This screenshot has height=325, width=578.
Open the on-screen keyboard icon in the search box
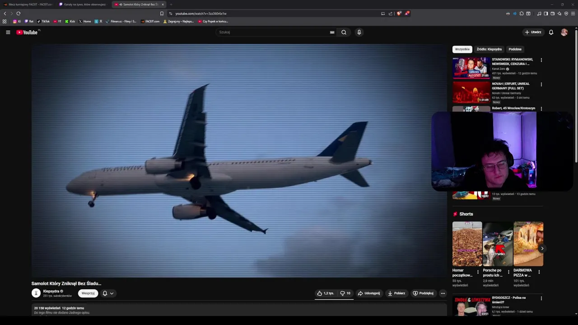point(332,32)
